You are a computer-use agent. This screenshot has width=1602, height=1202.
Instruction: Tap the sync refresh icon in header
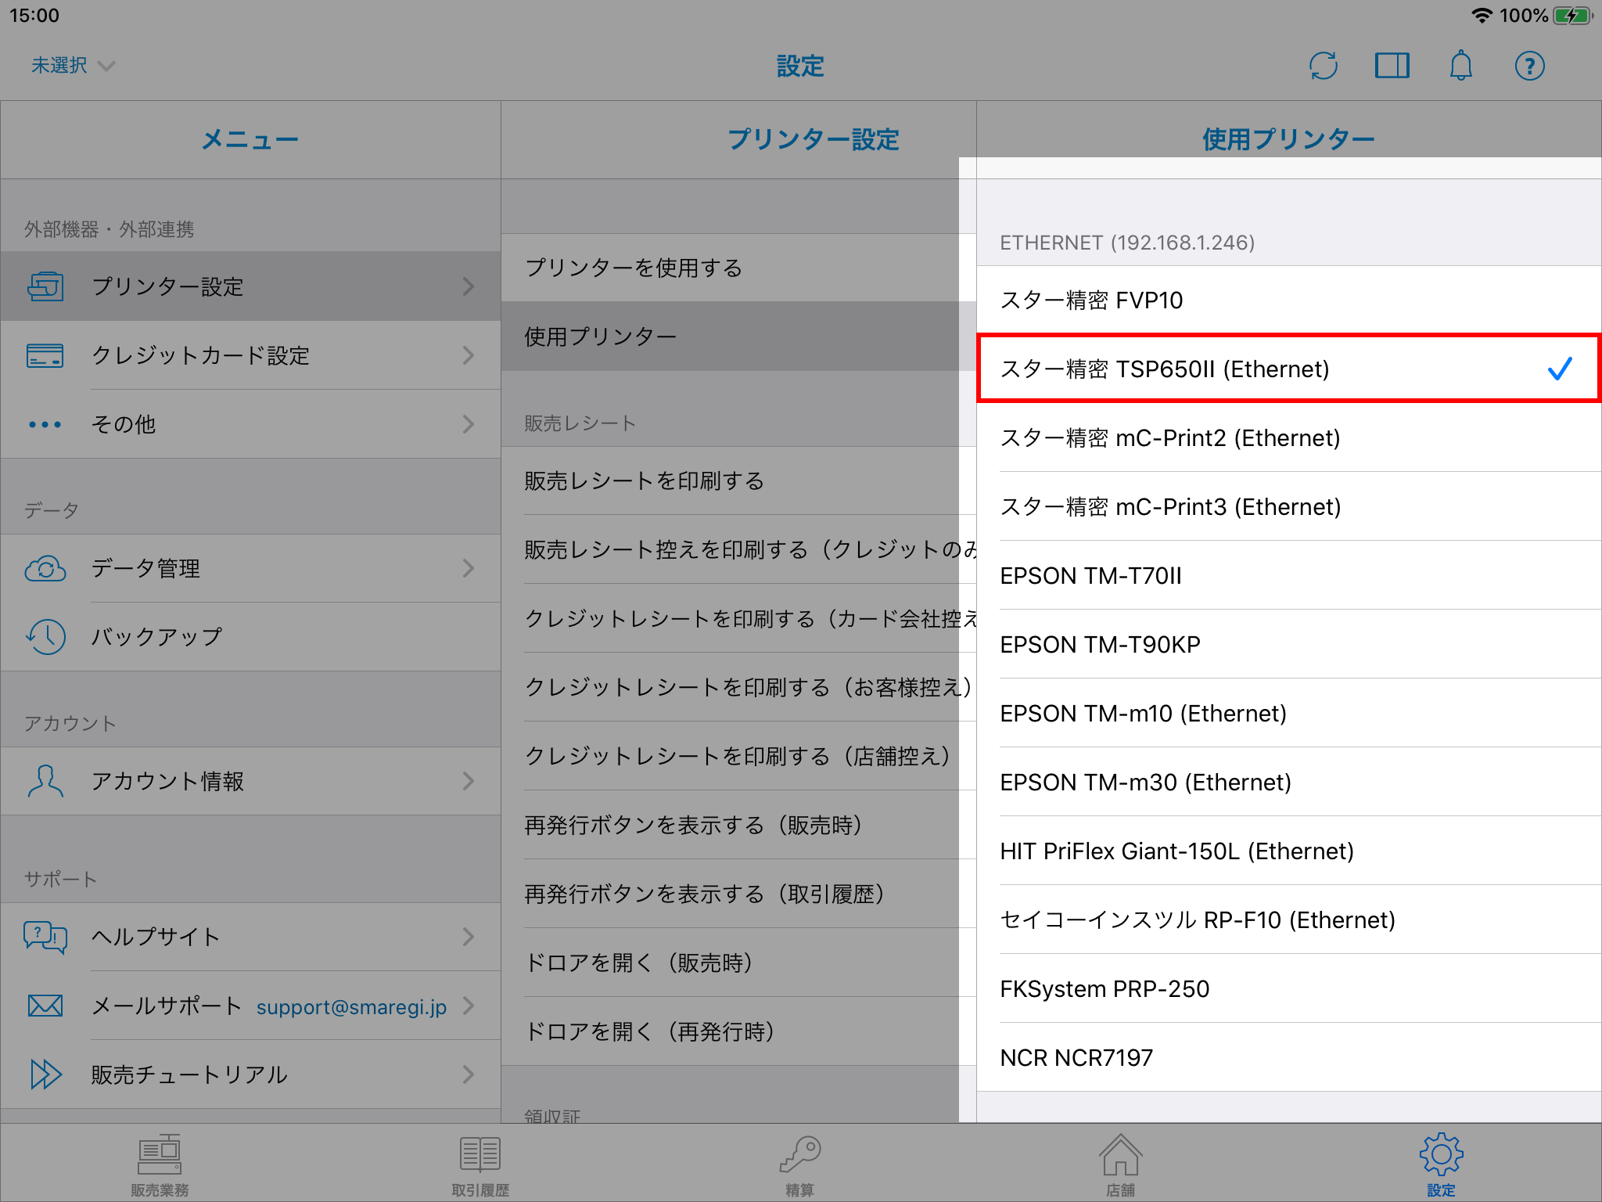click(x=1324, y=66)
